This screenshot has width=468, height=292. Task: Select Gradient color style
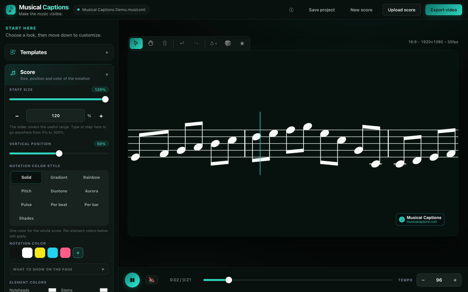click(x=59, y=177)
